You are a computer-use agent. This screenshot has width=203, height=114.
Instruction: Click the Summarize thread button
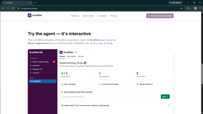pyautogui.click(x=115, y=84)
